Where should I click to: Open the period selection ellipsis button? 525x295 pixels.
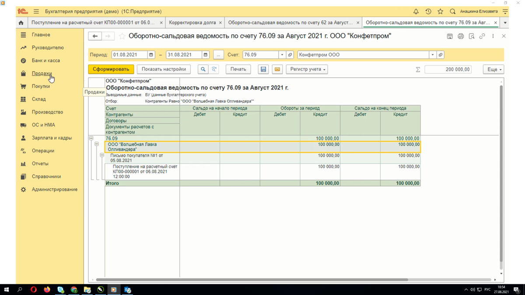point(218,55)
